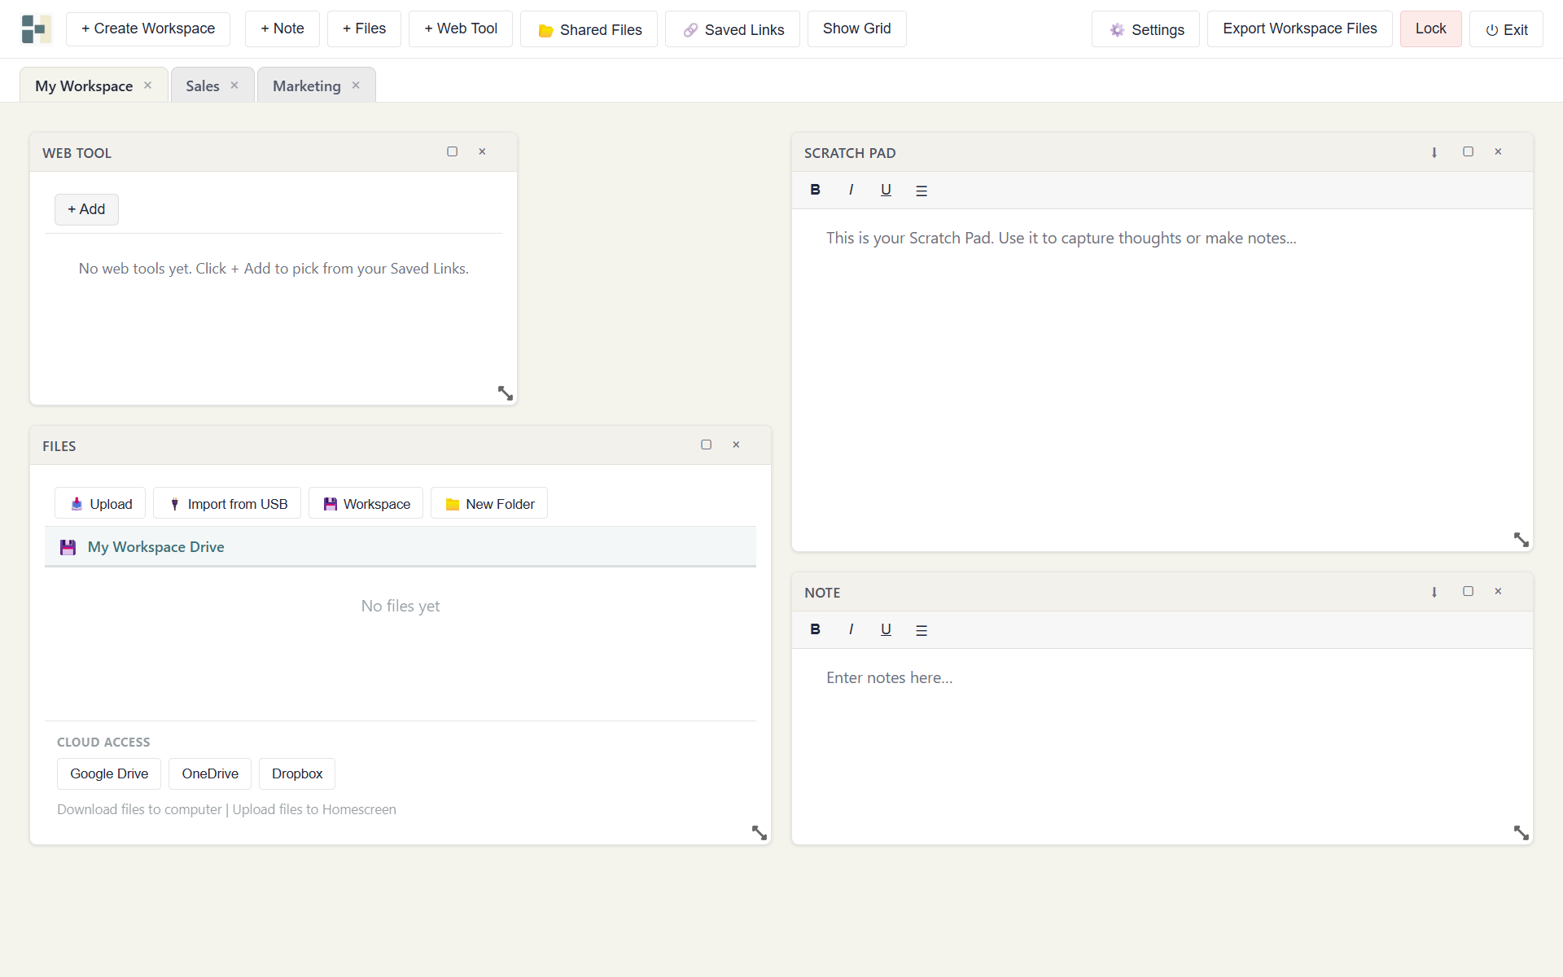This screenshot has height=977, width=1563.
Task: Switch to the Sales workspace tab
Action: 202,85
